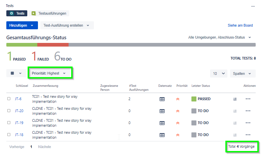Click the Highest priority icon for JT-20
This screenshot has width=261, height=166.
click(x=178, y=111)
